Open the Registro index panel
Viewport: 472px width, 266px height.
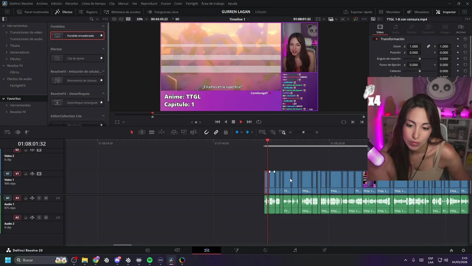[88, 12]
